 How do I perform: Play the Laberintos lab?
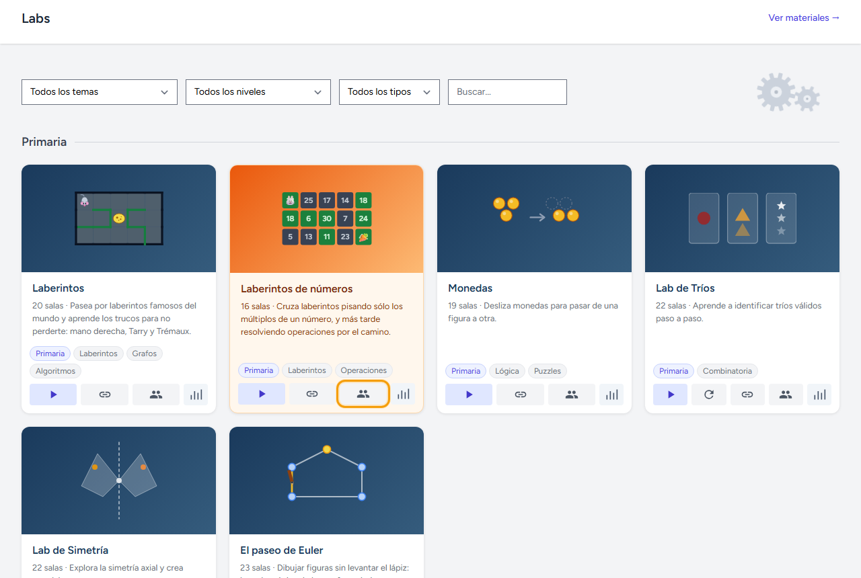53,395
